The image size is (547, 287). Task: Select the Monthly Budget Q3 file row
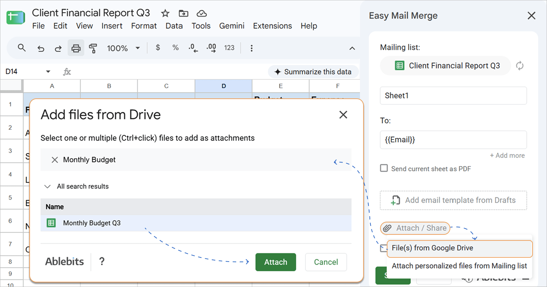[196, 223]
